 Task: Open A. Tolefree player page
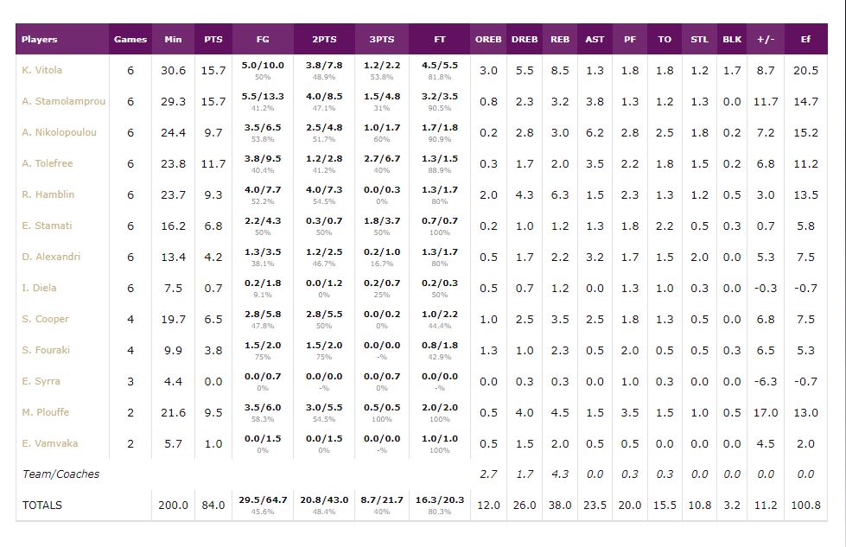(48, 163)
